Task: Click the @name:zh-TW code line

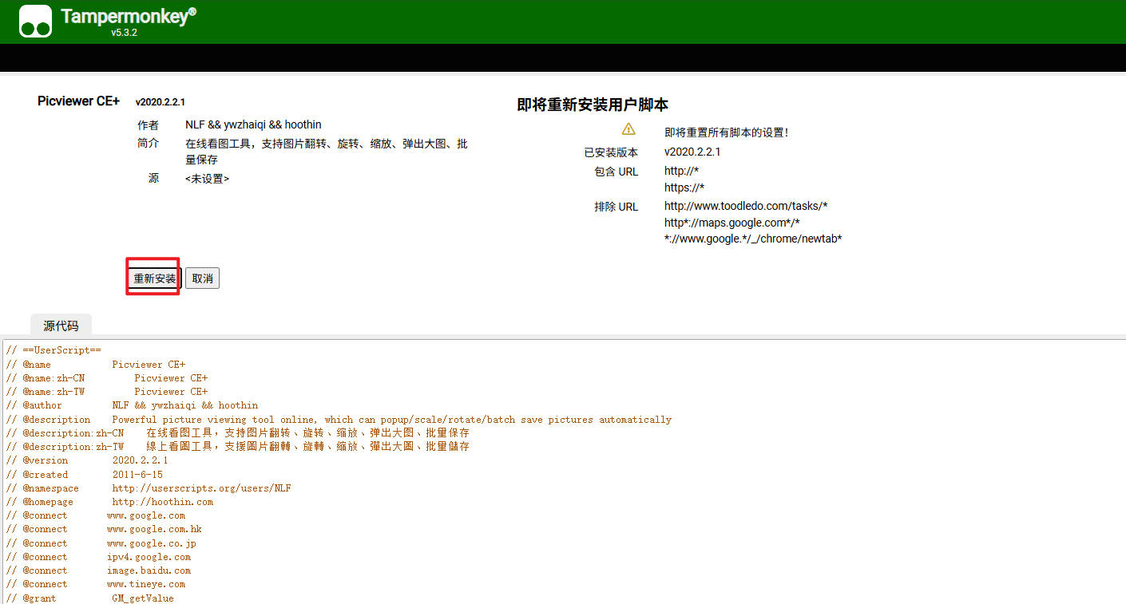Action: (107, 392)
